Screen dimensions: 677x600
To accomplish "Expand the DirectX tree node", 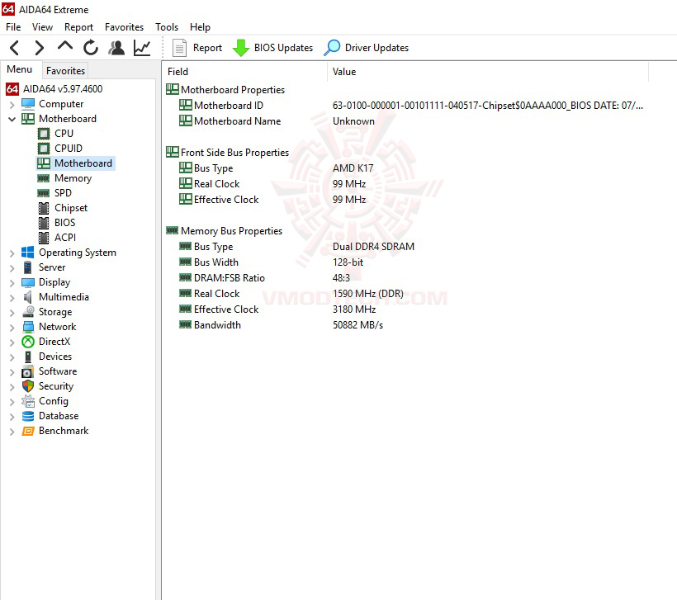I will tap(12, 343).
